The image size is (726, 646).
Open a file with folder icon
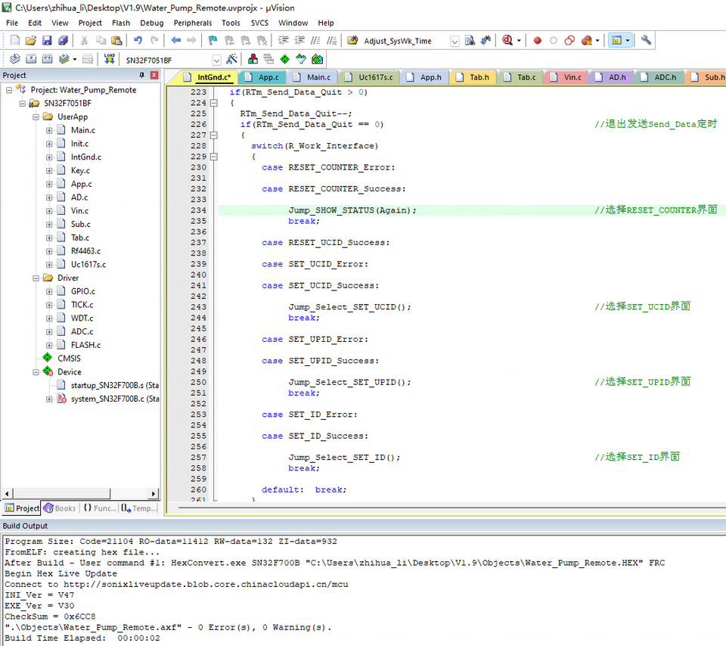pos(30,40)
